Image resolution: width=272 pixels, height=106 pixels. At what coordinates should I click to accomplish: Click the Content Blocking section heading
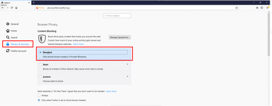click(x=47, y=31)
